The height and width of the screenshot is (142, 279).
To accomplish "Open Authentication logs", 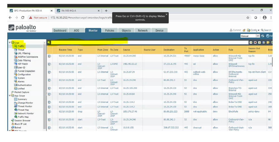I will tap(25, 85).
